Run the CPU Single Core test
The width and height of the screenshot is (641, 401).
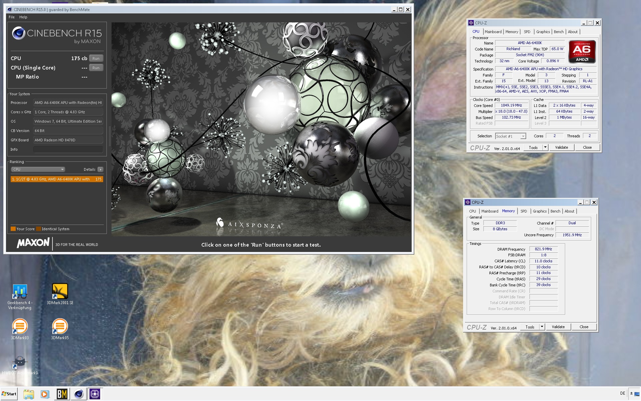96,68
